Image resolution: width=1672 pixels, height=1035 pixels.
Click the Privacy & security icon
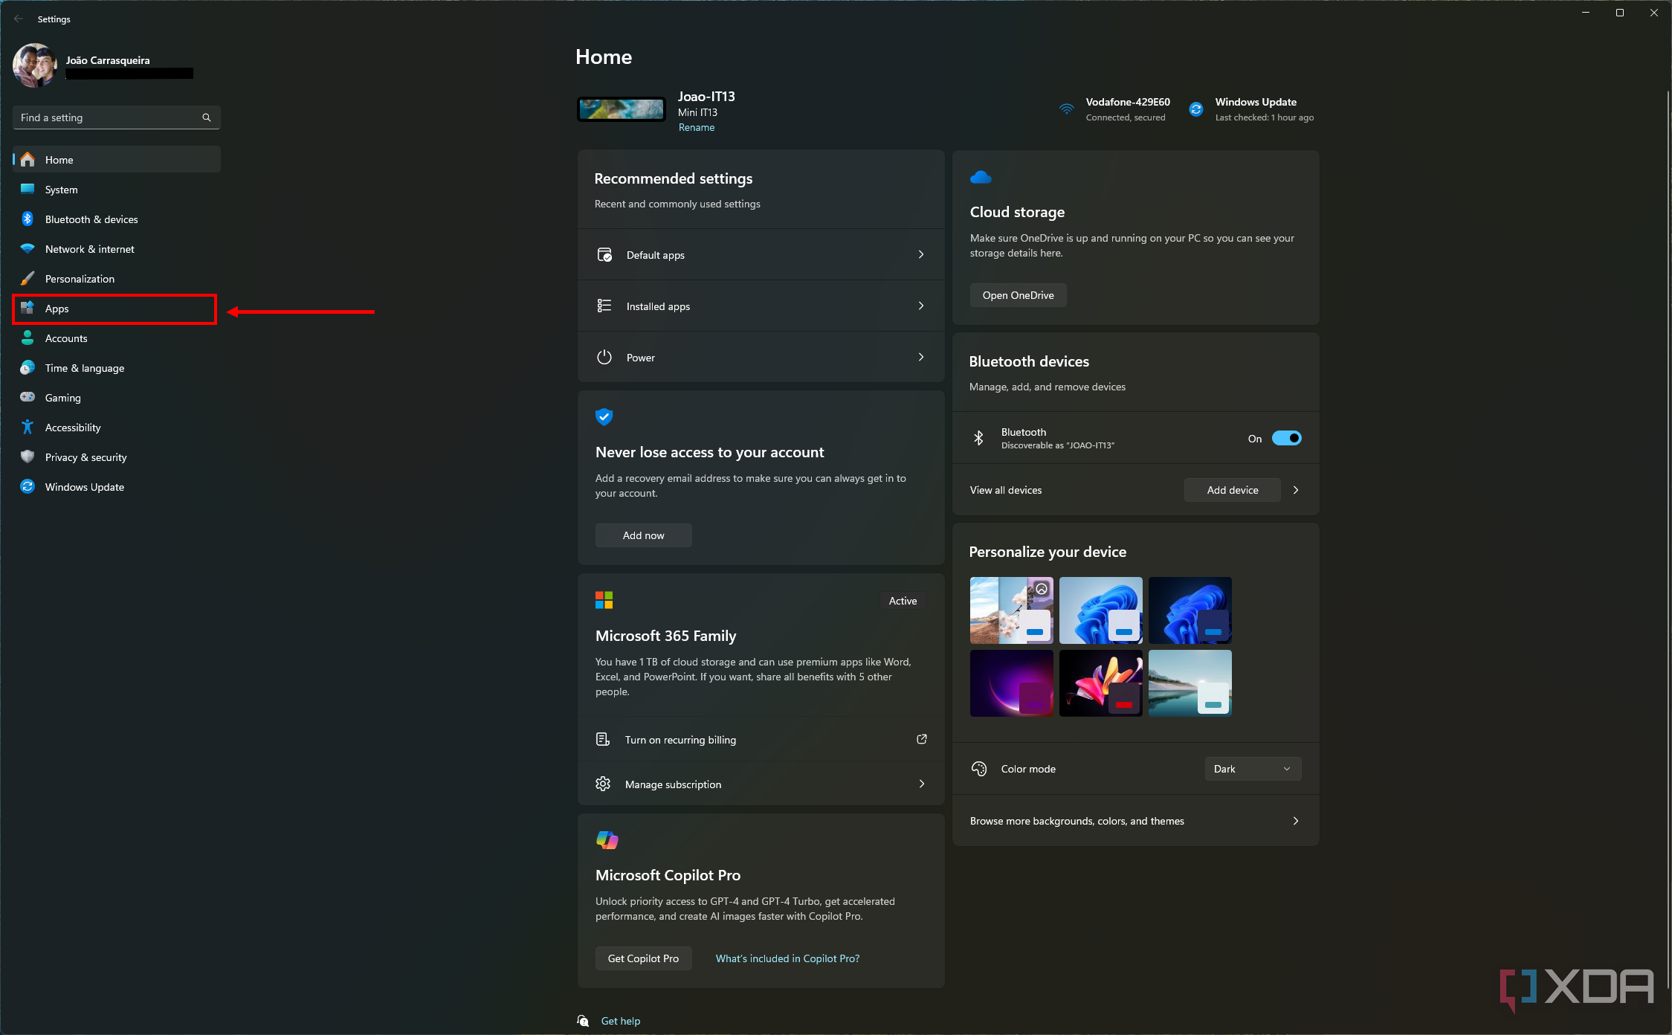click(x=29, y=457)
